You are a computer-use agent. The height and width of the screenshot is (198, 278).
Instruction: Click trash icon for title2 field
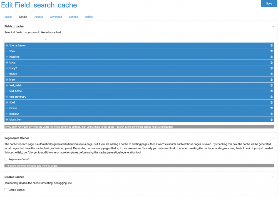coord(271,51)
